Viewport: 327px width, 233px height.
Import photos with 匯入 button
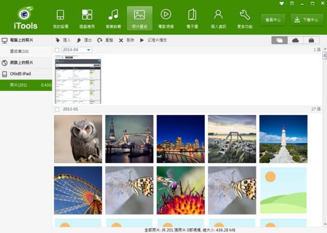coord(63,40)
